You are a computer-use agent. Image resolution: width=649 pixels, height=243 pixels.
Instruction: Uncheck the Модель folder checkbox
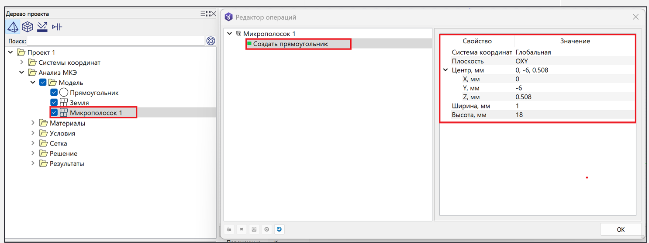coord(43,83)
